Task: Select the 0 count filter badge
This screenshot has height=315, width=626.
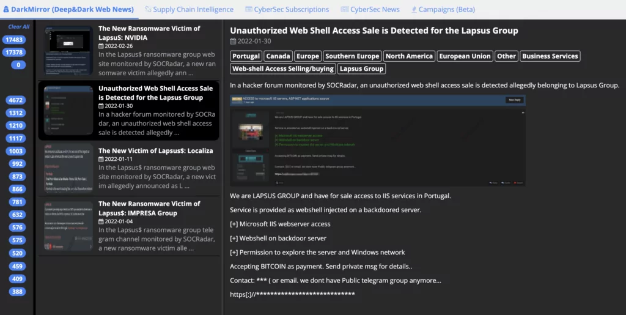Action: click(x=18, y=65)
